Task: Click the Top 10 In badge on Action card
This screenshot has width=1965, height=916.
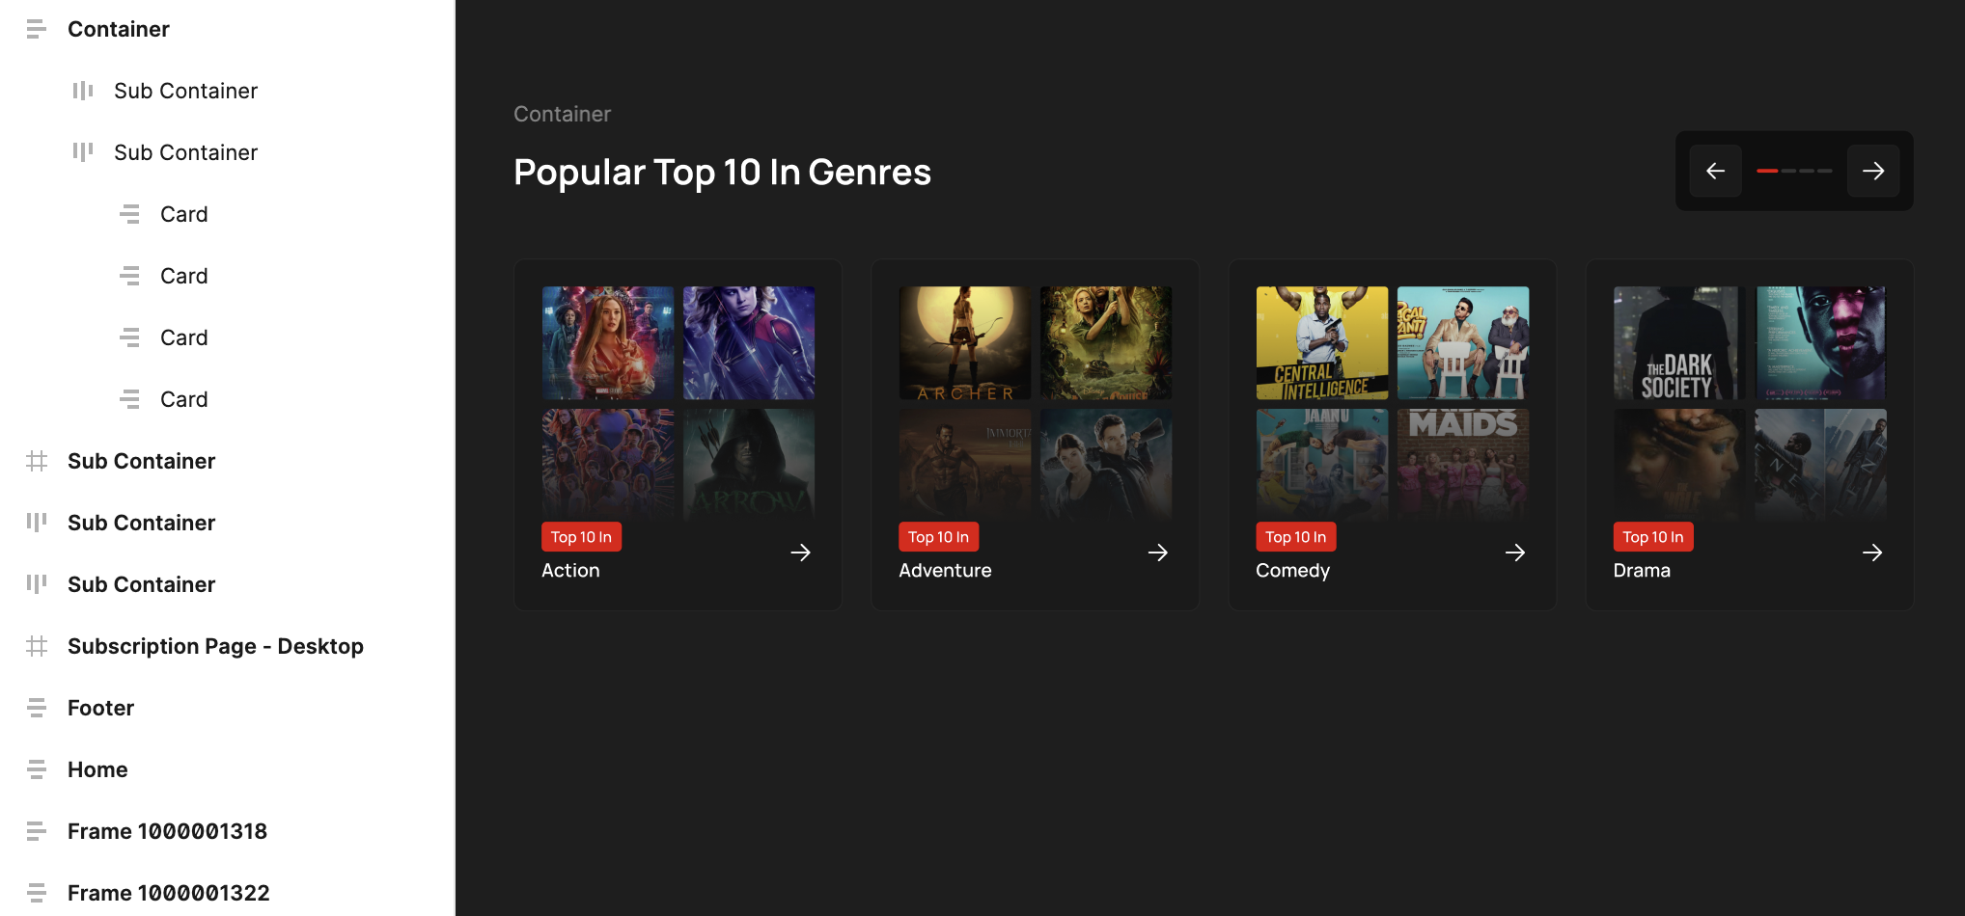Action: [581, 537]
